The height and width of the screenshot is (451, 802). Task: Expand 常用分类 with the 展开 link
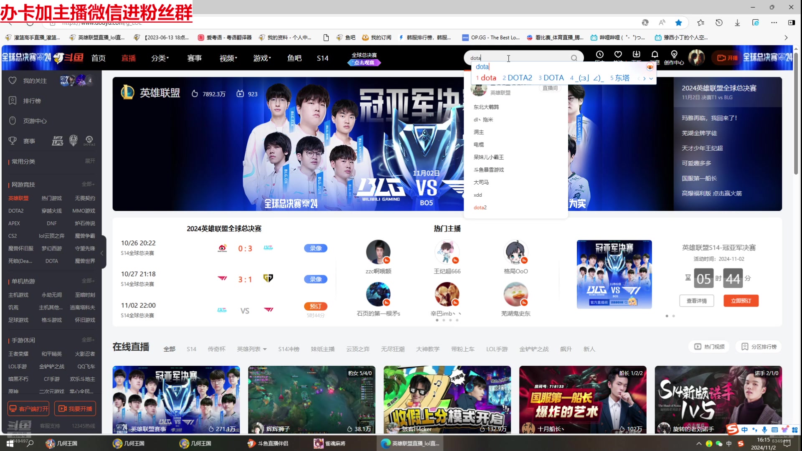click(90, 161)
